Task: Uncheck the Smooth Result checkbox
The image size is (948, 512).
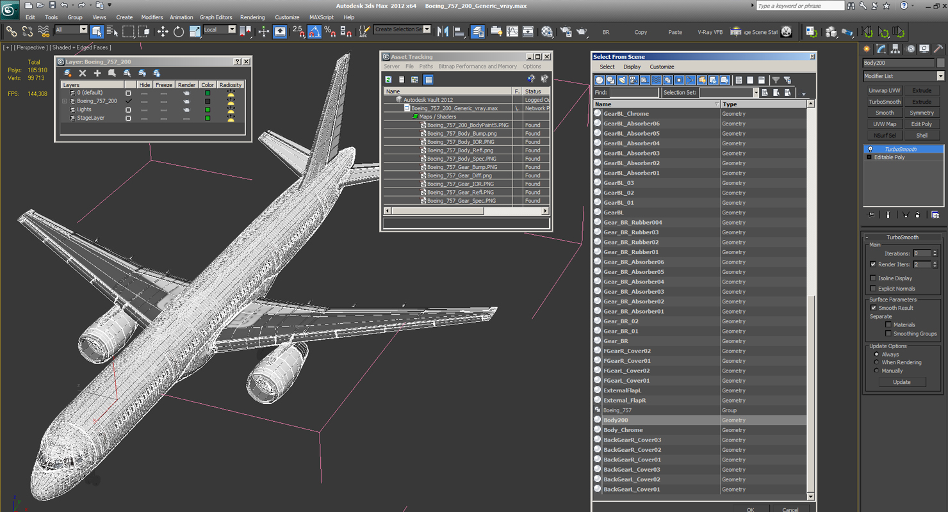Action: coord(873,308)
